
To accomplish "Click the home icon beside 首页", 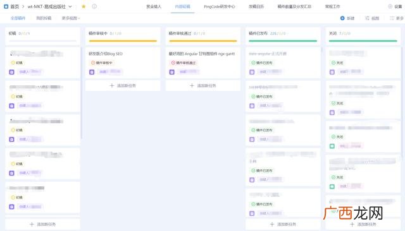I will 6,6.
